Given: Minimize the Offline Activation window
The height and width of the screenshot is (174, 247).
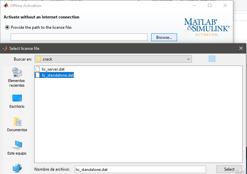Looking at the screenshot, I should [x=195, y=5].
